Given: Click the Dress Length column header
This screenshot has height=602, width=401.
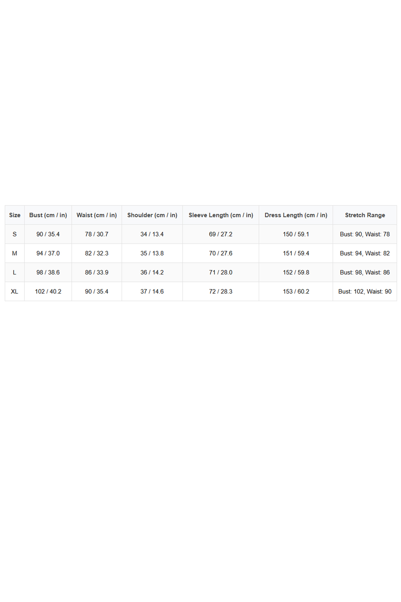Looking at the screenshot, I should [x=296, y=215].
